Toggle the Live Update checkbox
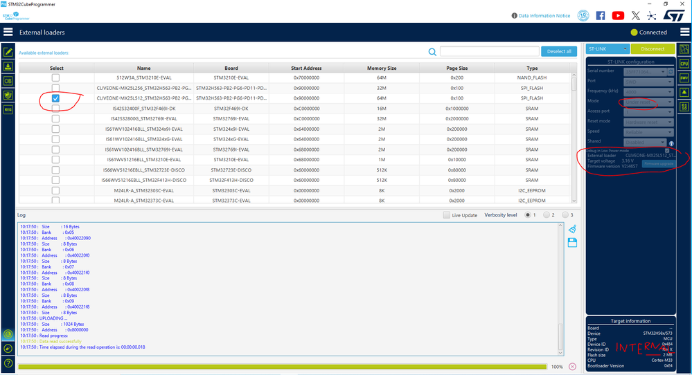The image size is (692, 375). [447, 215]
